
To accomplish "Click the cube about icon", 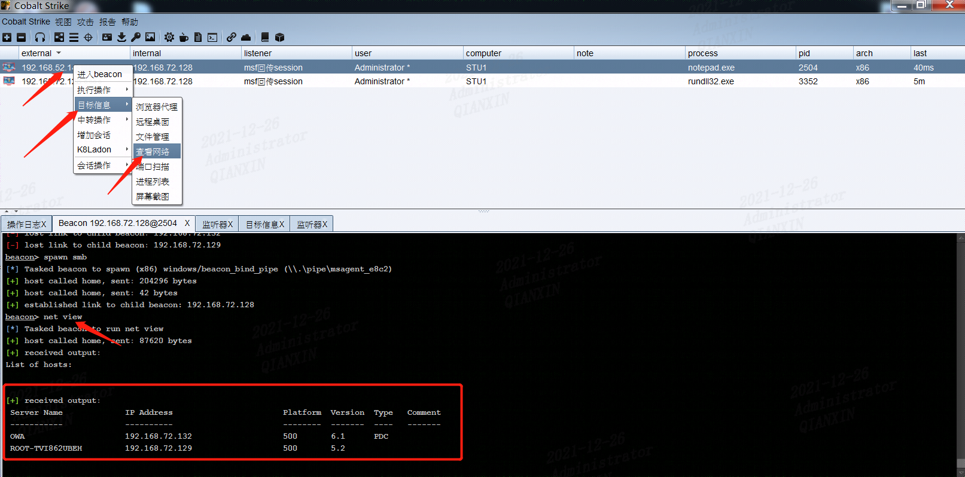I will 279,37.
